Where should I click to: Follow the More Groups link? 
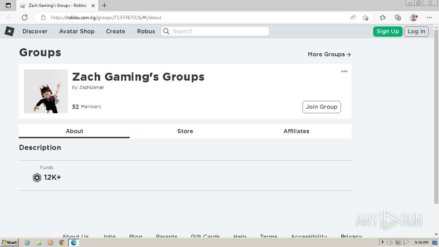coord(329,54)
